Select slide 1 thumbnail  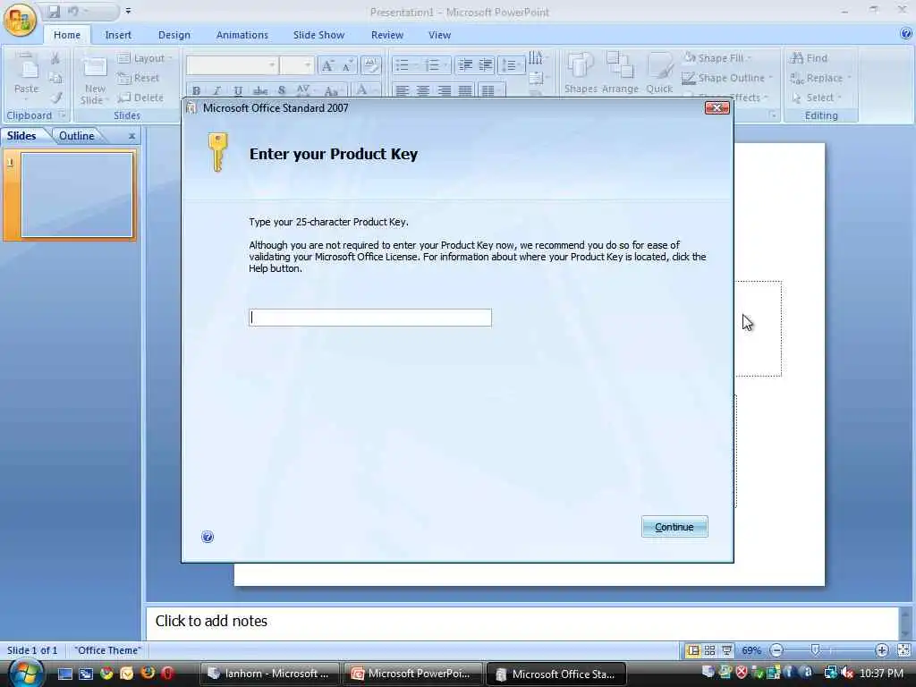click(x=77, y=195)
